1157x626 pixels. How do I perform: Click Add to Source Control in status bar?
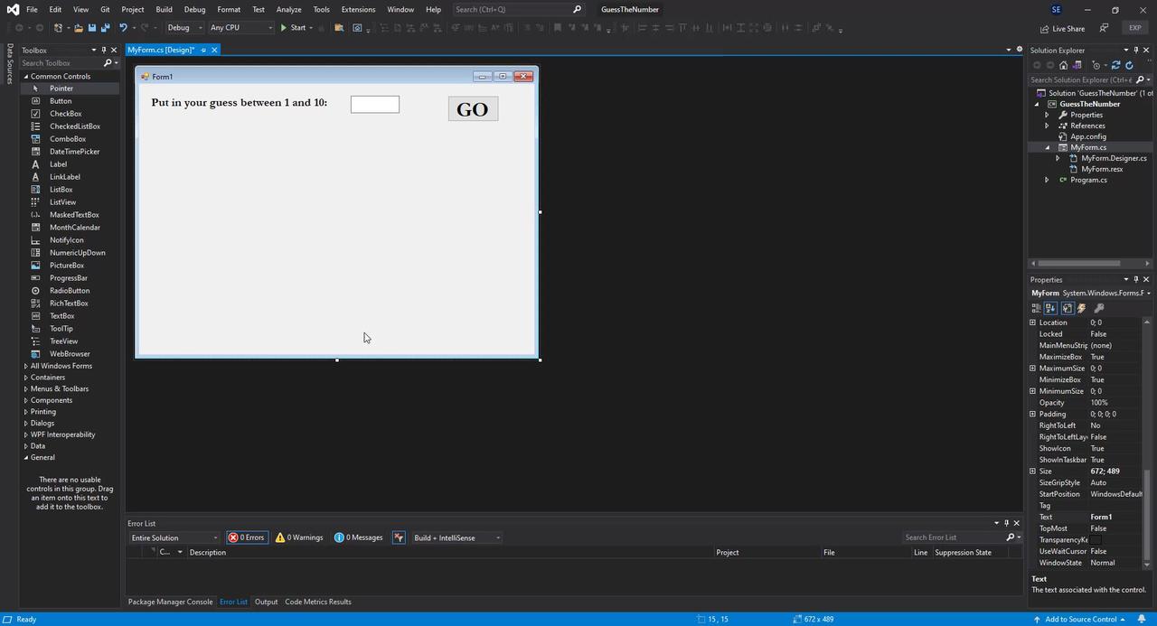pyautogui.click(x=1081, y=619)
